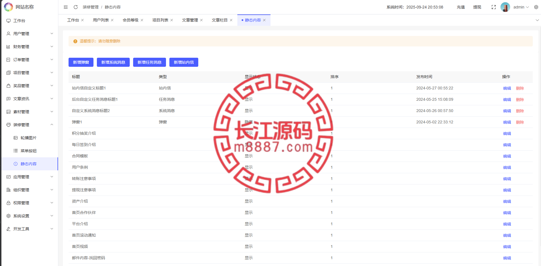Switch to the 会员等级 tab
This screenshot has height=266, width=541.
click(131, 20)
